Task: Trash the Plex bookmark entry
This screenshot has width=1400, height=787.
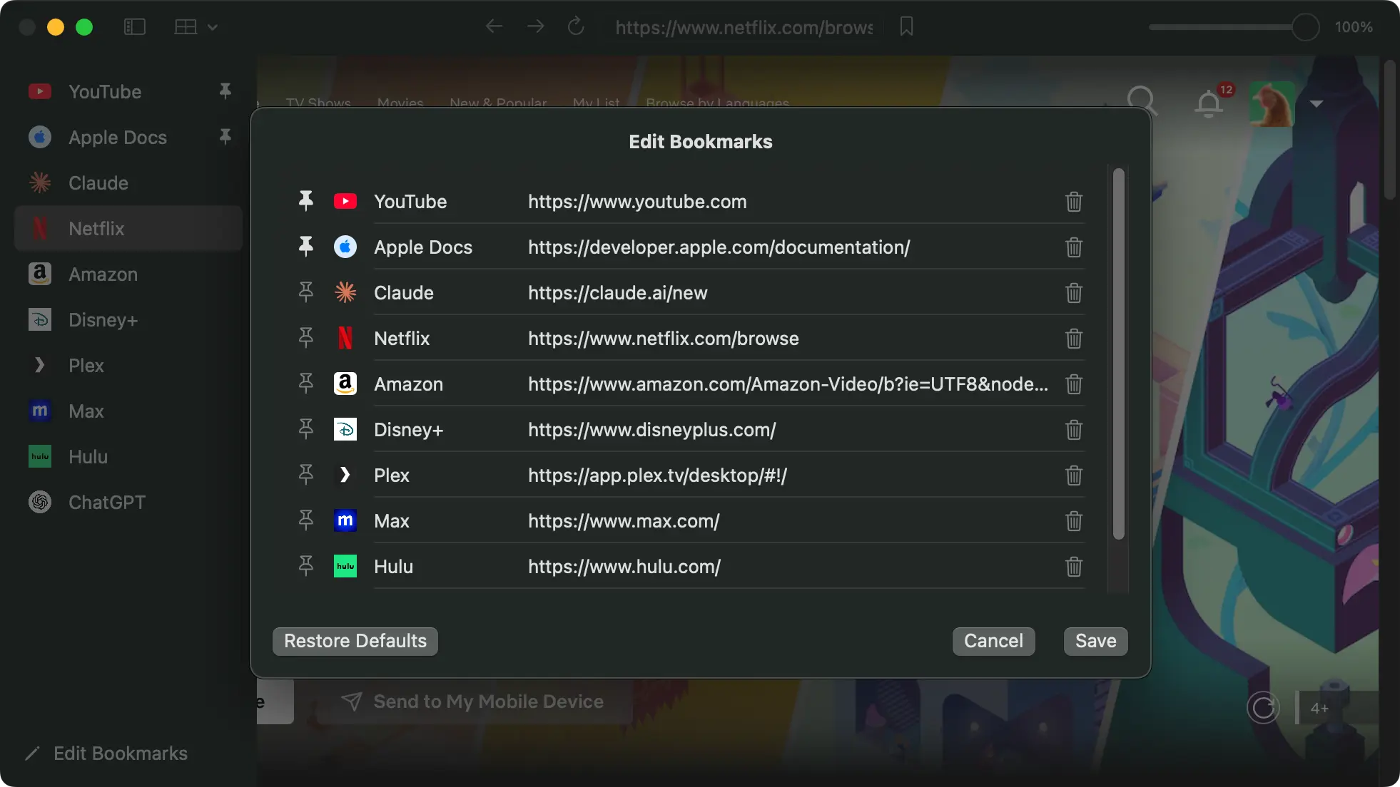Action: [1073, 475]
